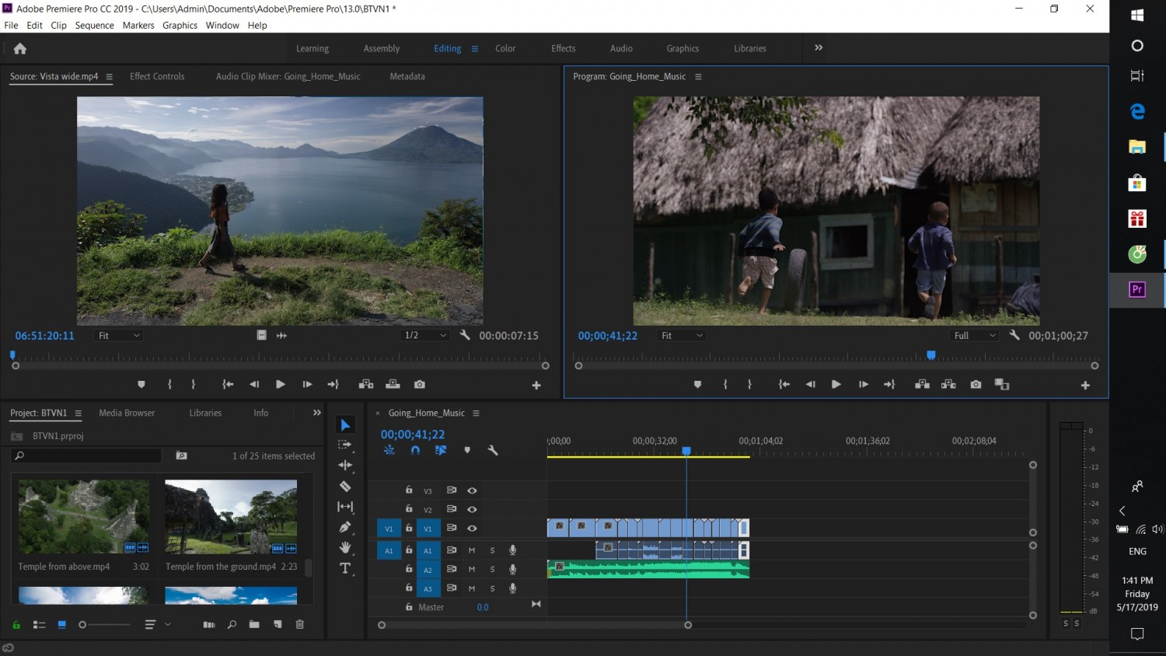Select the Pen tool

click(345, 527)
